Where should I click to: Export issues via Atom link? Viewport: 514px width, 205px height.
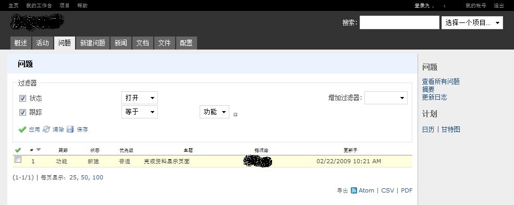point(366,190)
